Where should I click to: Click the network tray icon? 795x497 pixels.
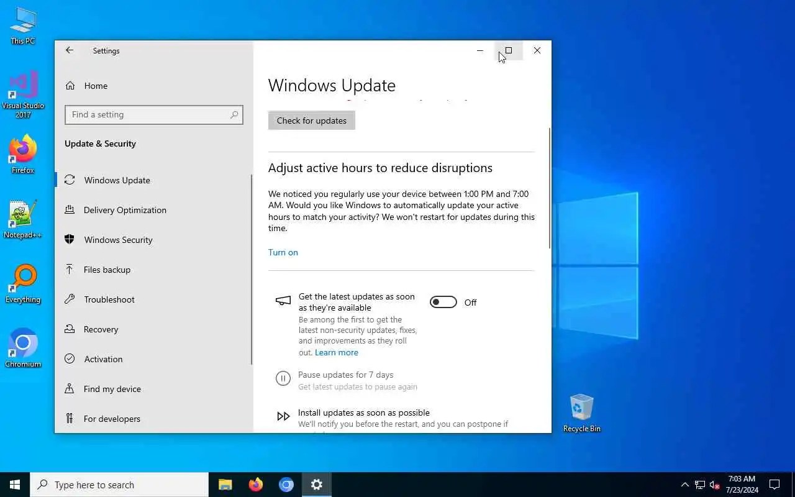[x=700, y=485]
